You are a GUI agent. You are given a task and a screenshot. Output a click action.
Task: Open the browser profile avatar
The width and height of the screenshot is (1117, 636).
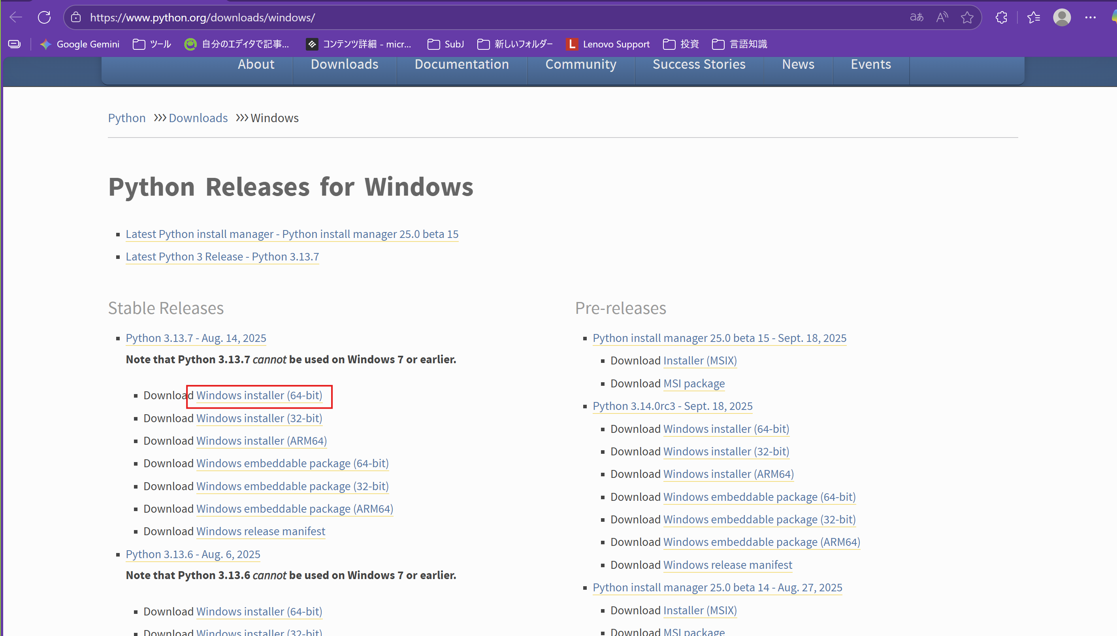[1062, 17]
